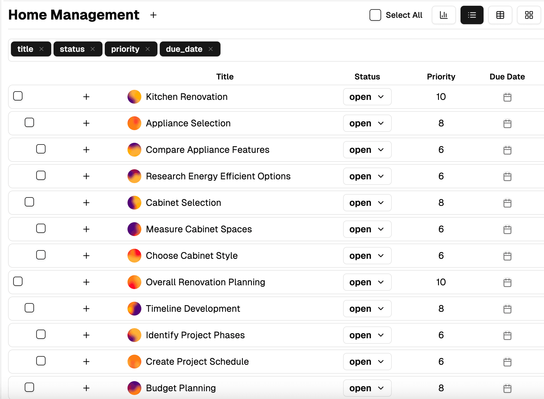
Task: Click the Priority column header
Action: pos(441,77)
